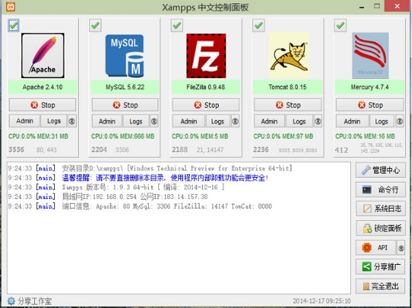Open MySQL Admin
This screenshot has height=308, width=412.
click(x=107, y=121)
